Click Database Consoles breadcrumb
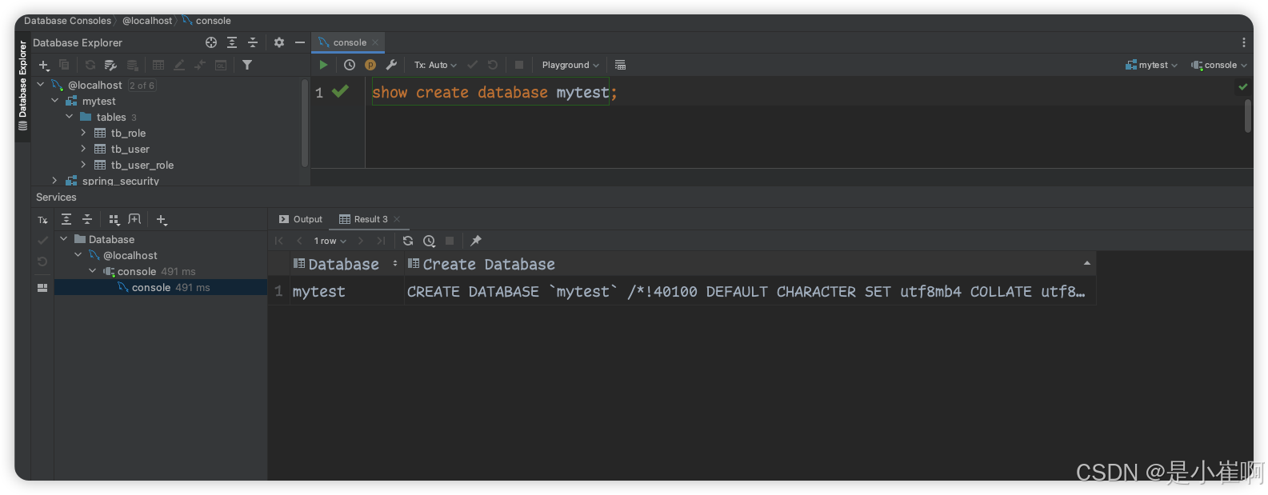This screenshot has height=495, width=1268. click(67, 21)
